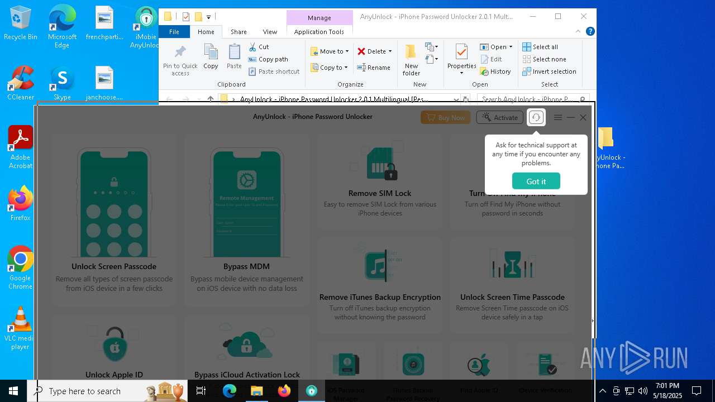Click Rename in the Organize group
Screen dimensions: 715x402
(x=374, y=68)
